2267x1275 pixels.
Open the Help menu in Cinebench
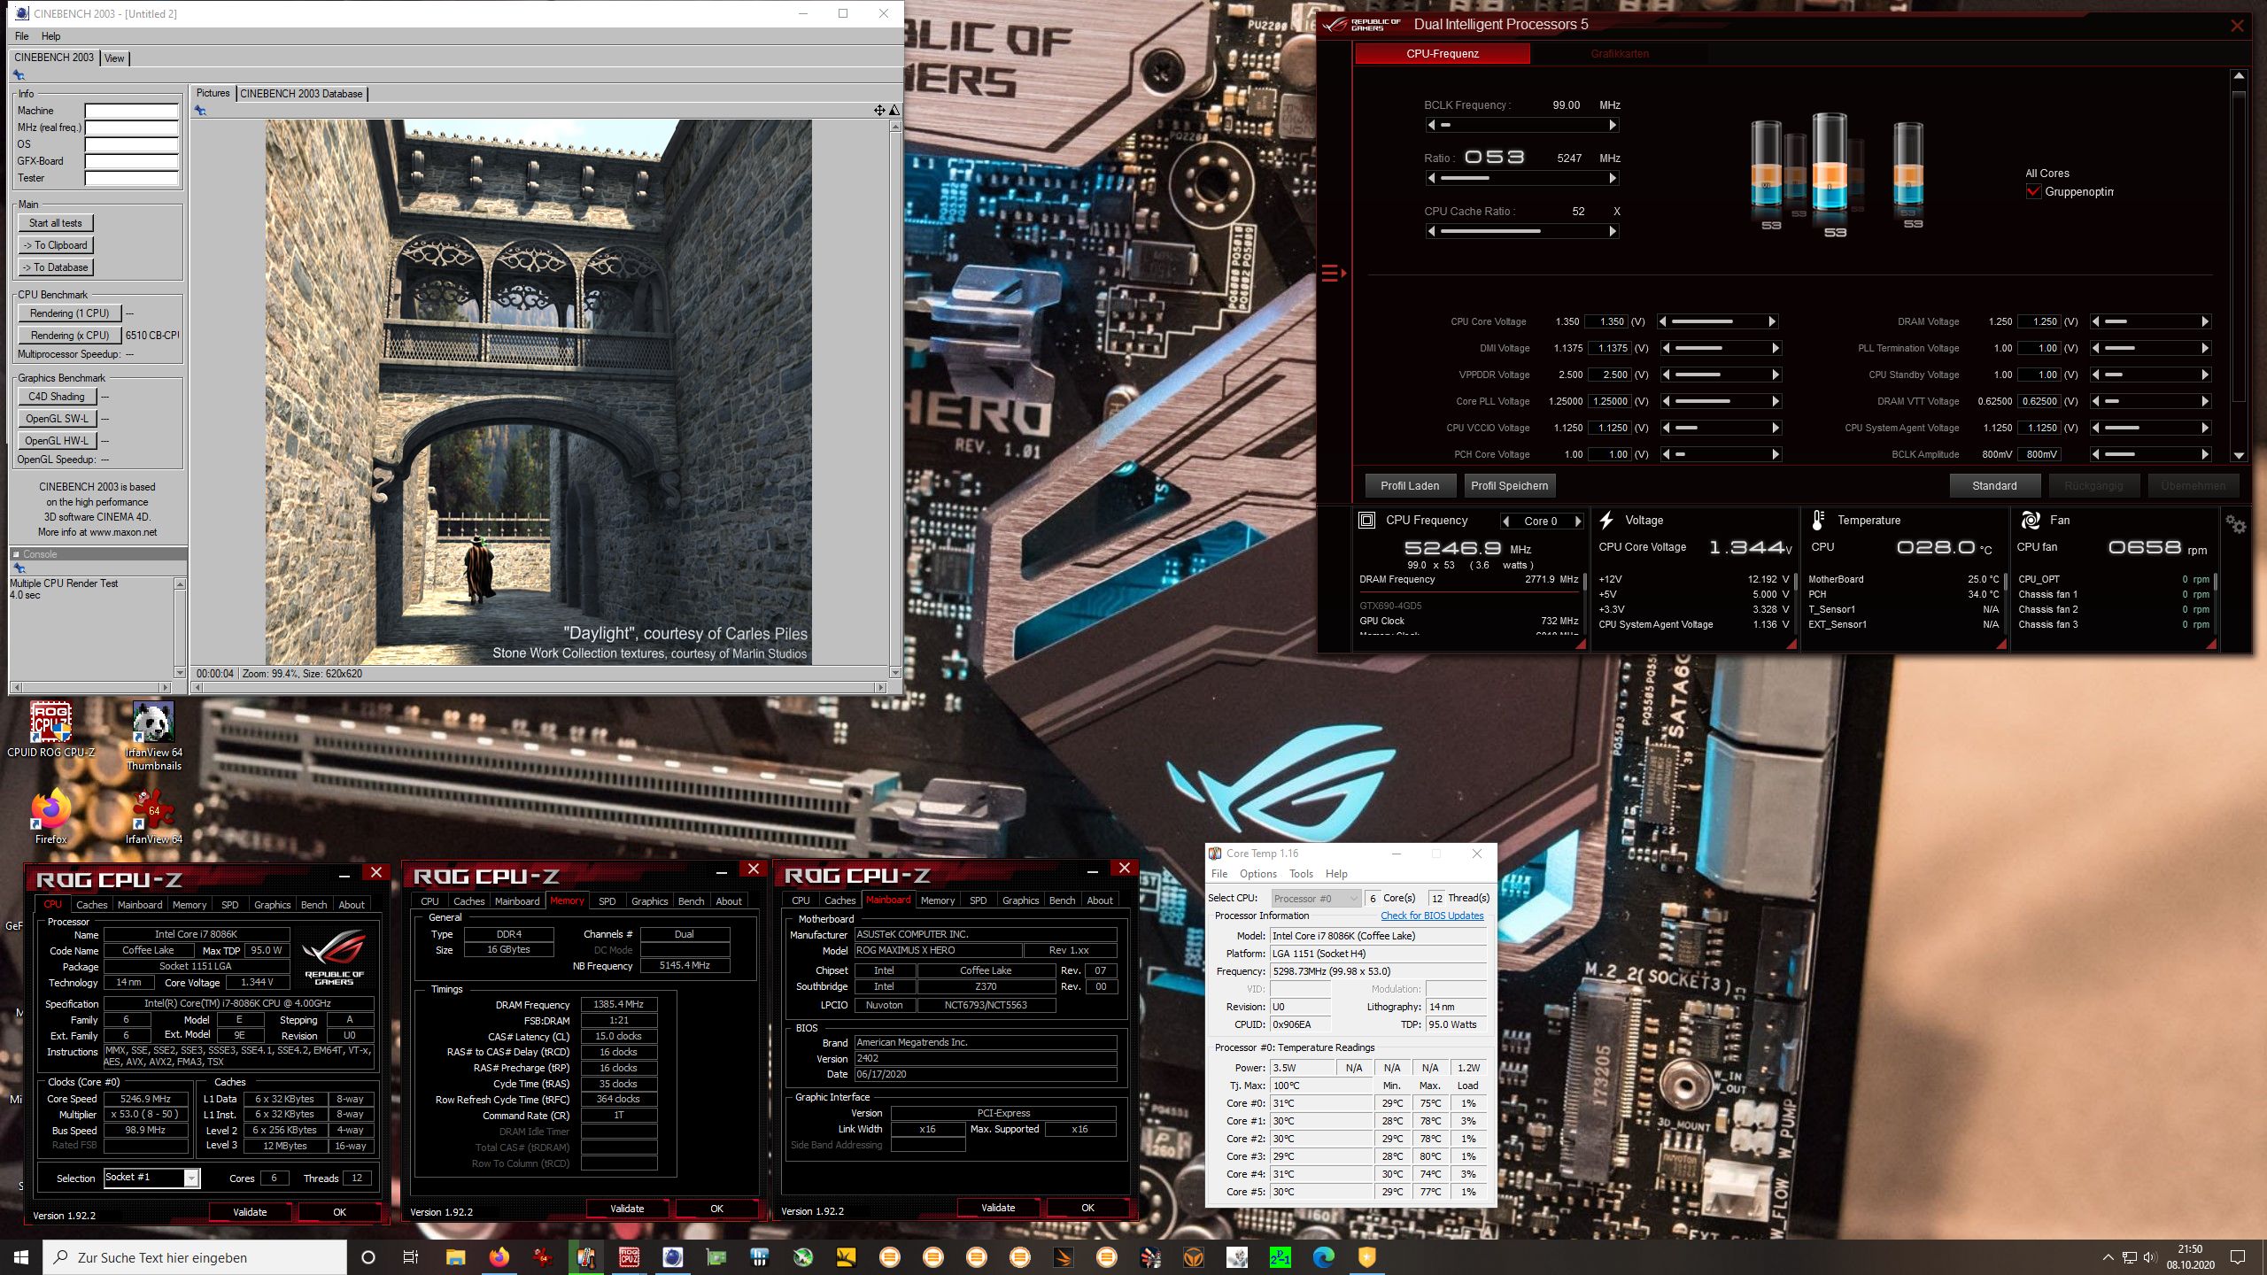(x=50, y=36)
